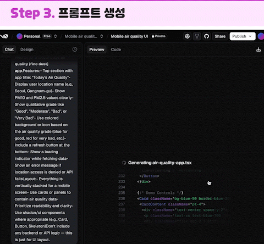The image size is (264, 244).
Task: Select the Code tab
Action: click(116, 49)
